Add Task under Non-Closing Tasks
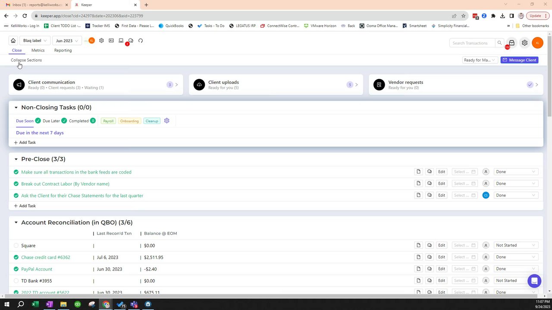 pos(25,143)
